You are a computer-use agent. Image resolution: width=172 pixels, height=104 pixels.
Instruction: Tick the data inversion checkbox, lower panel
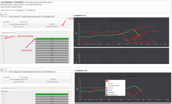coord(20,77)
